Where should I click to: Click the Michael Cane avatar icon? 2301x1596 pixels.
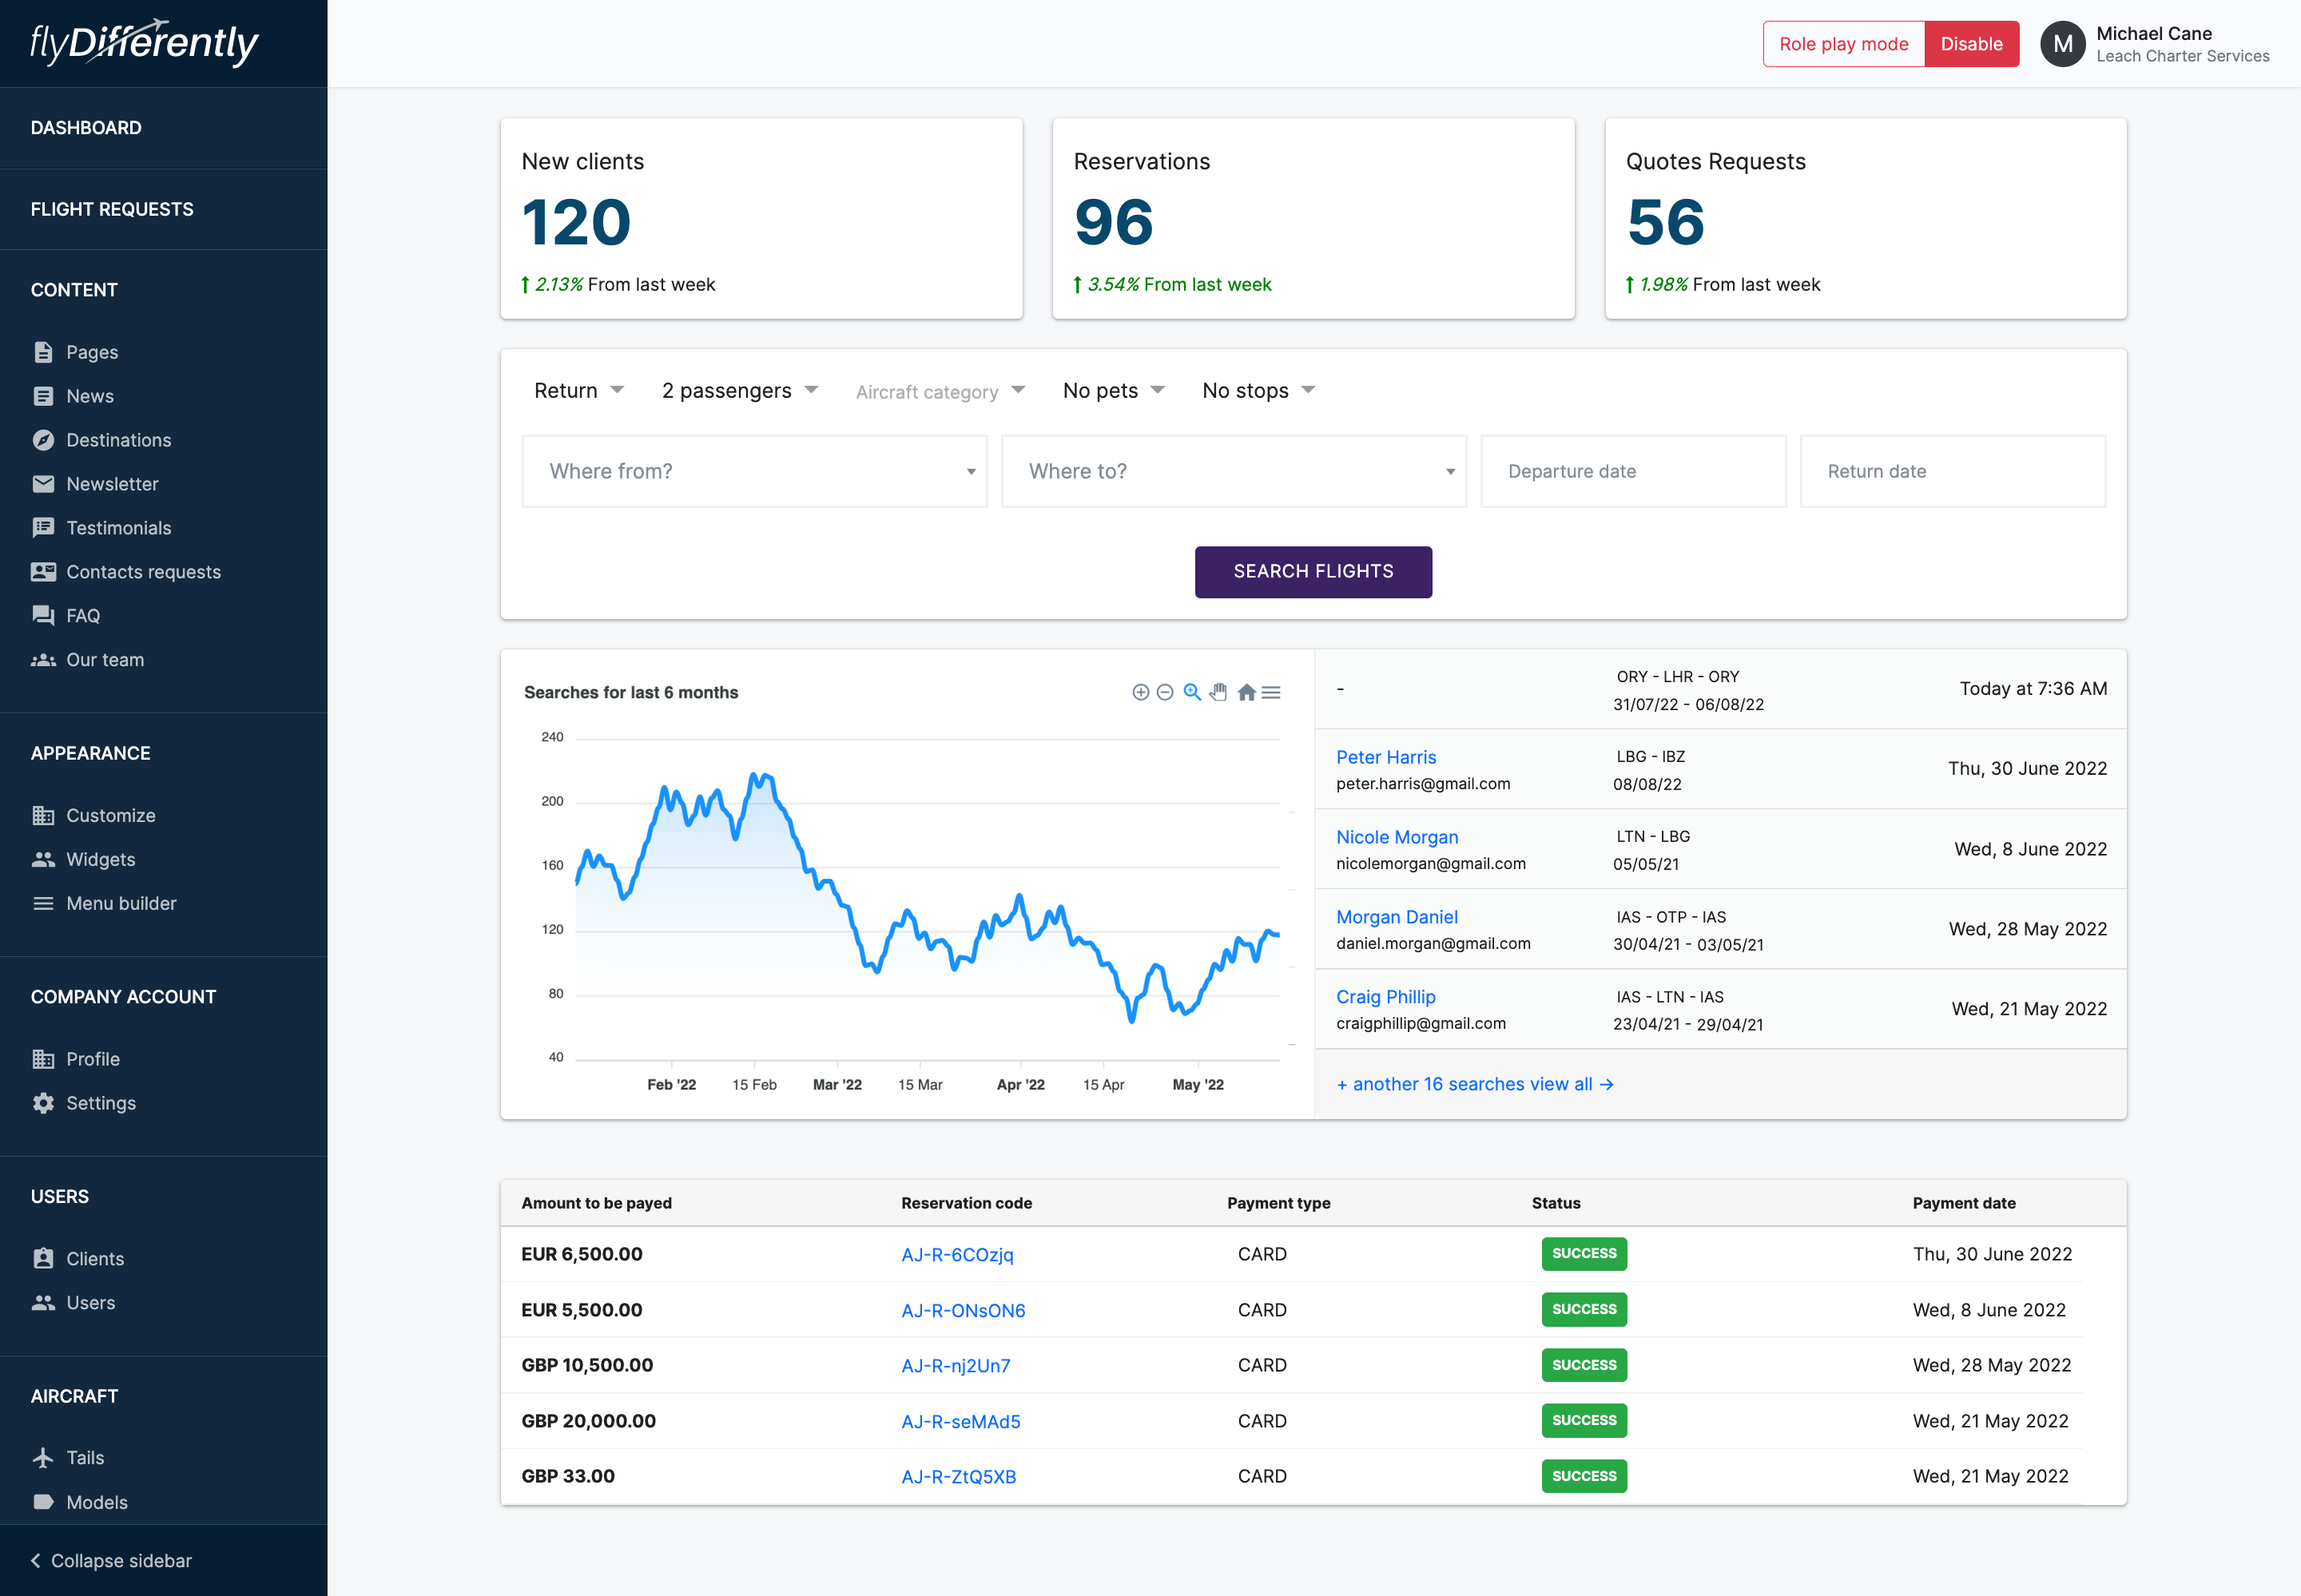pos(2062,44)
